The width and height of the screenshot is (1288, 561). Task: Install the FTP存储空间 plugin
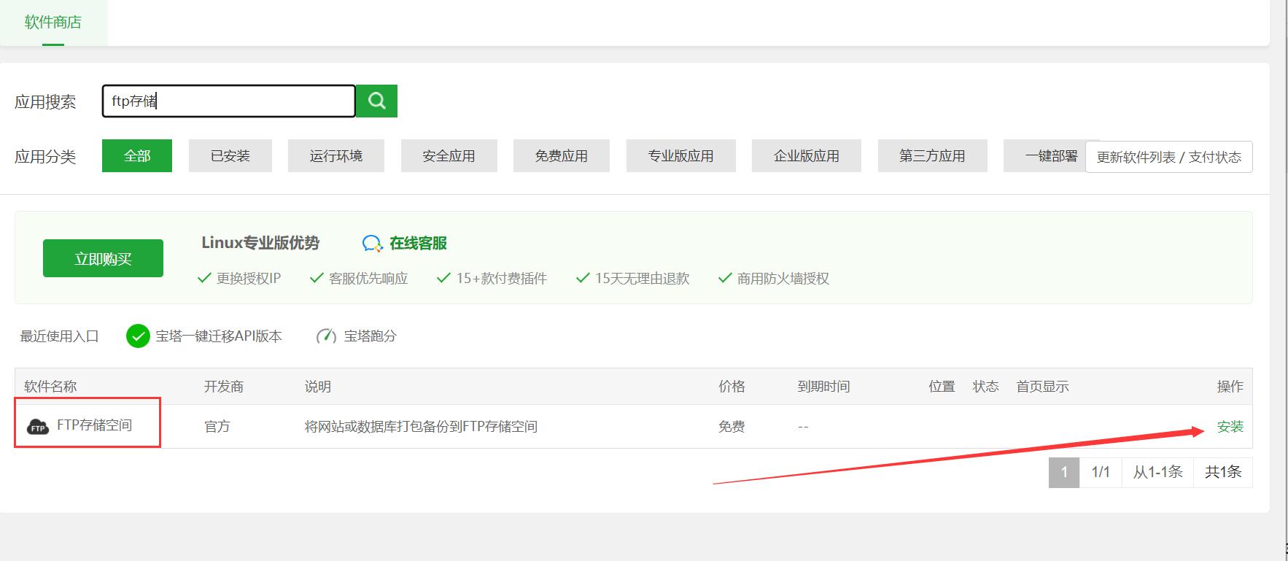[1230, 427]
